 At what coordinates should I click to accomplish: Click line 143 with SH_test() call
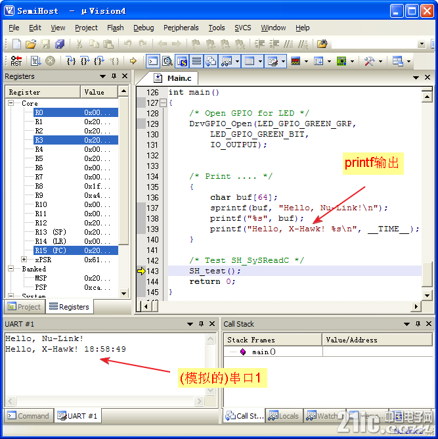pyautogui.click(x=295, y=271)
